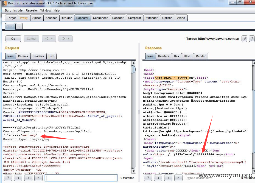255x183 pixels.
Task: Click the response search help button
Action: click(148, 178)
